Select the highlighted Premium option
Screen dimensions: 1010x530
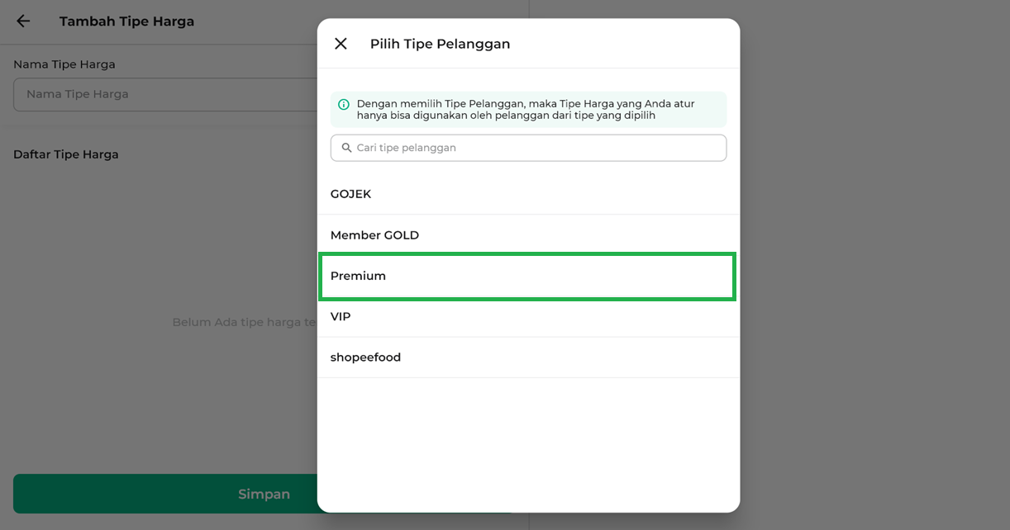pos(527,276)
